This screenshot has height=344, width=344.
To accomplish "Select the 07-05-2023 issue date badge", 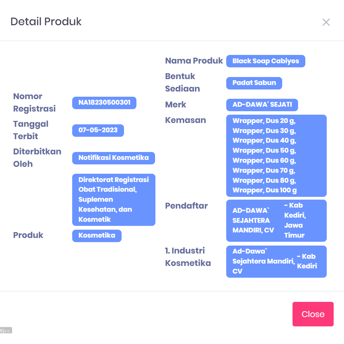I will point(98,131).
